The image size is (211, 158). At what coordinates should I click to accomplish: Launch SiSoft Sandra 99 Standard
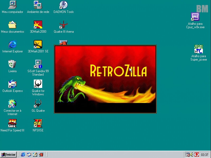click(38, 63)
